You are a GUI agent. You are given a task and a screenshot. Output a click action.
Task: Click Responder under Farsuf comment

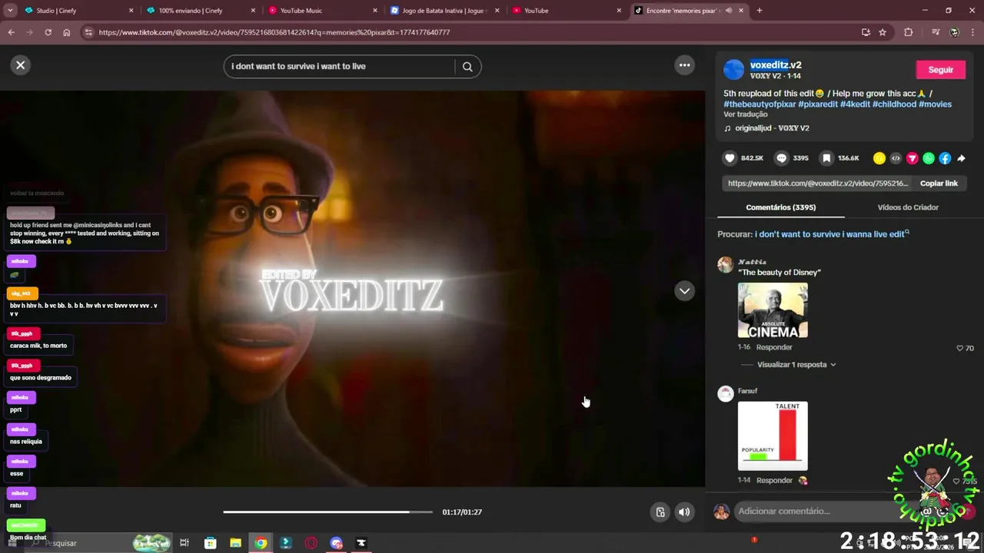pos(774,480)
